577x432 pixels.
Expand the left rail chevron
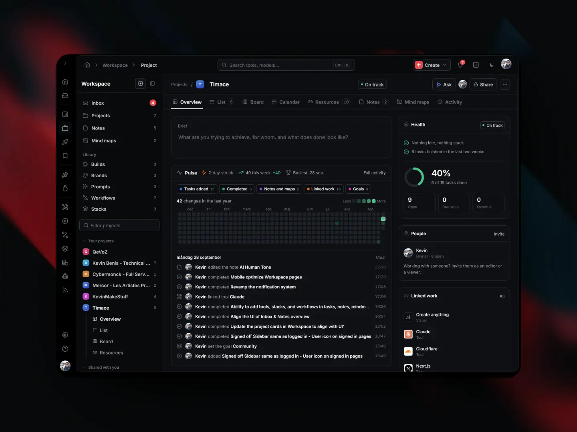[65, 64]
